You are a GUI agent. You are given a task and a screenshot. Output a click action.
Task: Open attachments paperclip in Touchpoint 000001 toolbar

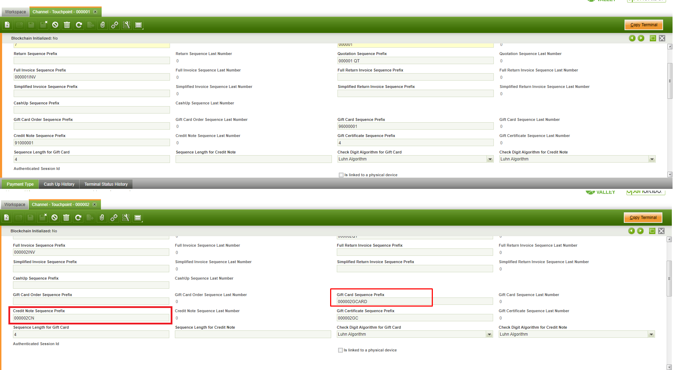tap(103, 25)
